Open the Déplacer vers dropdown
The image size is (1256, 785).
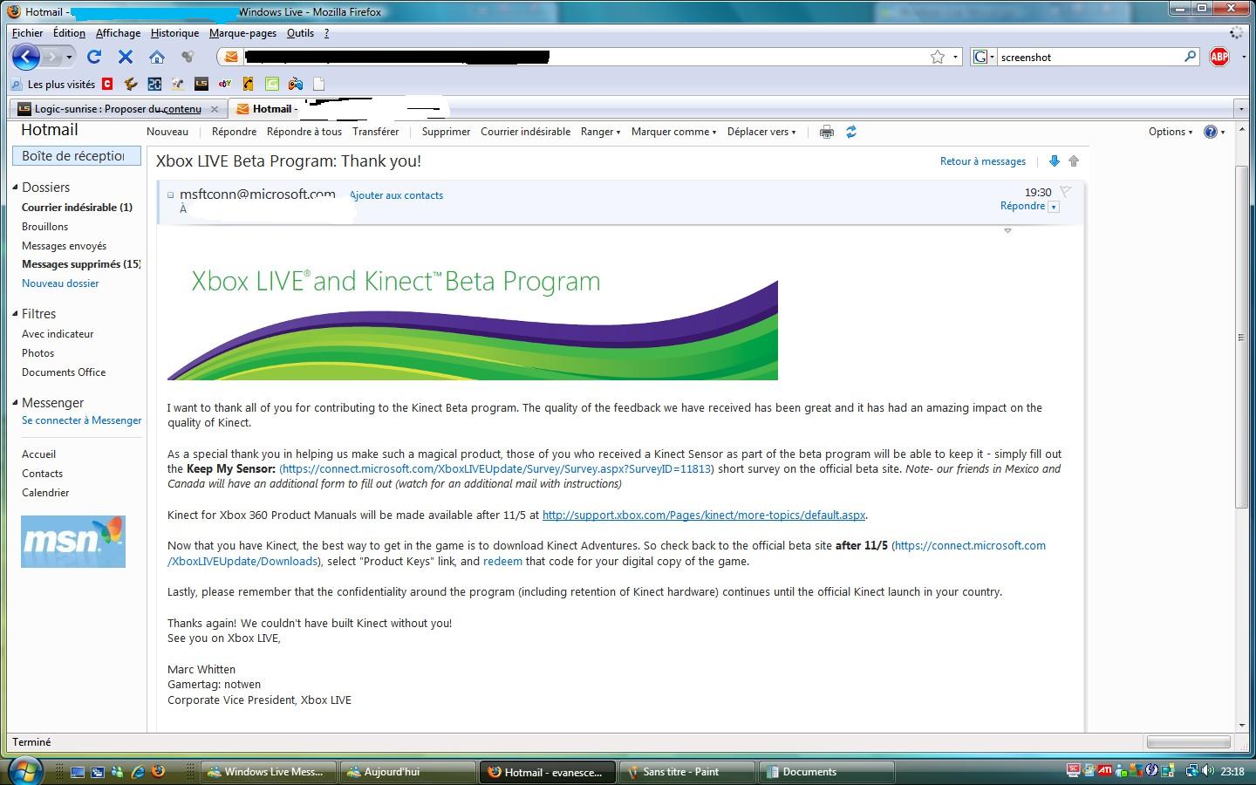(x=761, y=132)
